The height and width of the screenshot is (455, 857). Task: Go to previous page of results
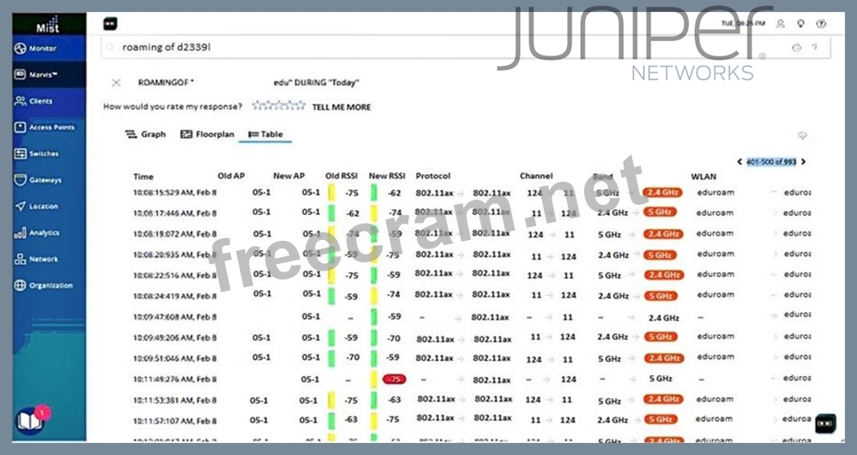tap(739, 161)
